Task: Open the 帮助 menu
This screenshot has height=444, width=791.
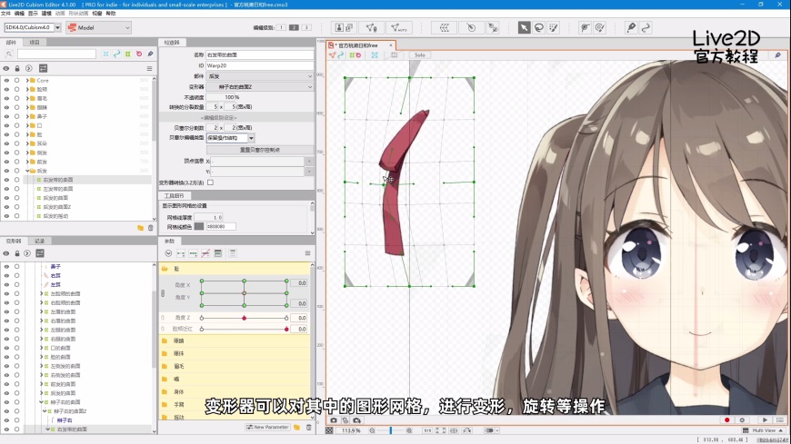Action: point(111,13)
